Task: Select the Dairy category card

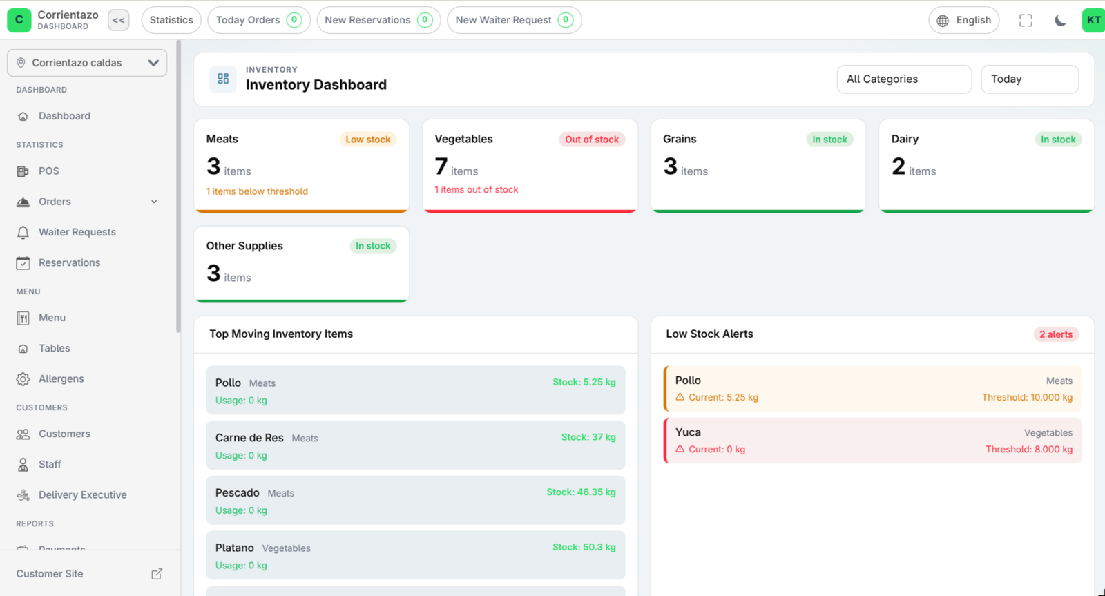Action: point(986,166)
